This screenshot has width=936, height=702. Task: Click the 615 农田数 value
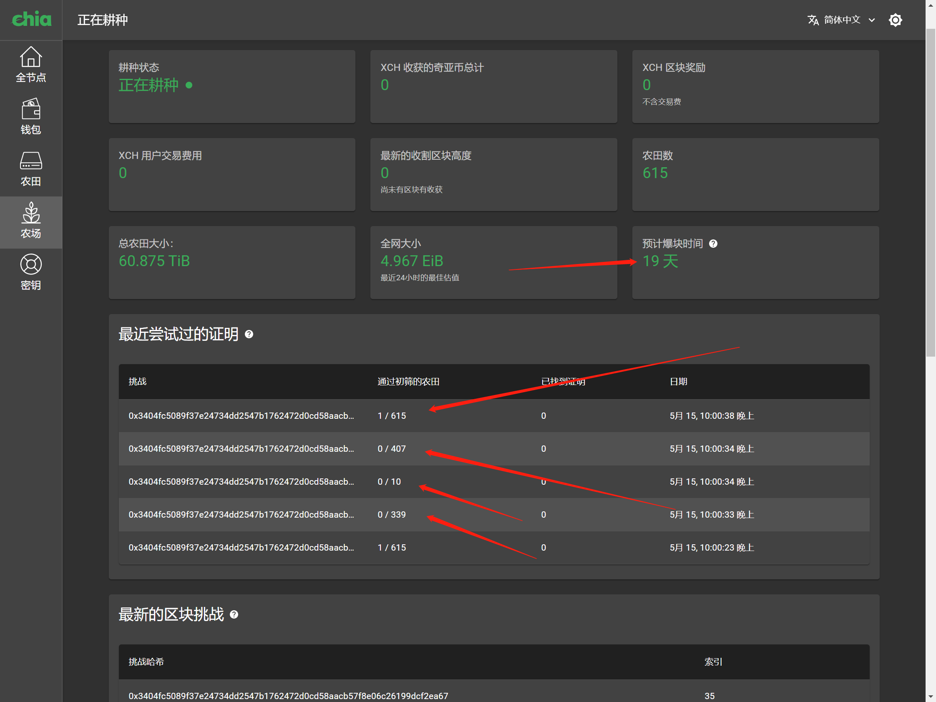[x=655, y=173]
